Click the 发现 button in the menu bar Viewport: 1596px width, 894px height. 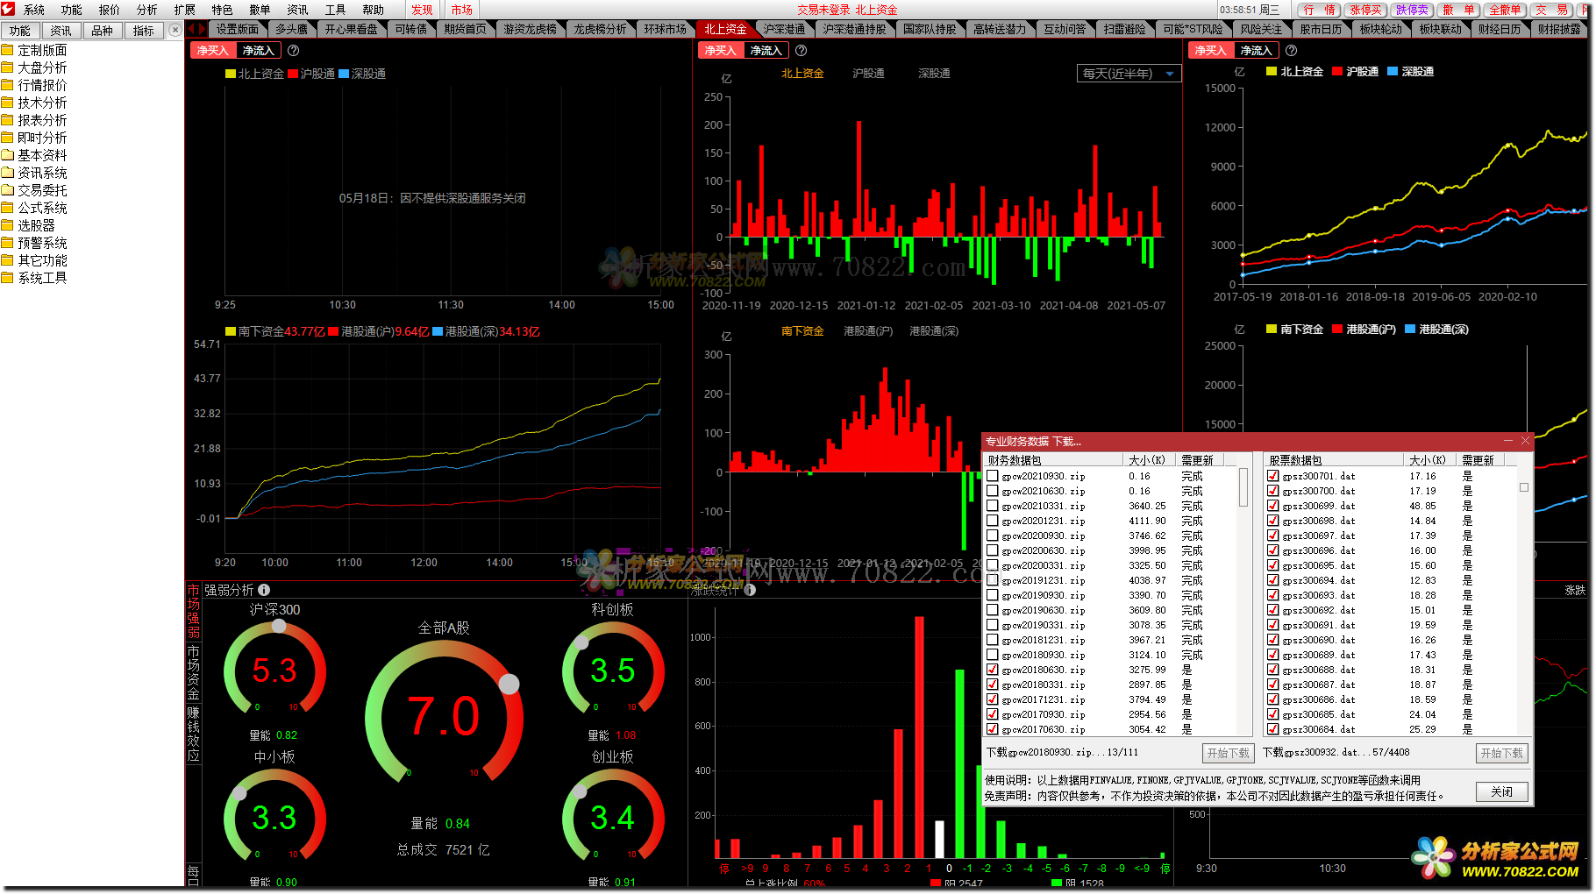422,10
